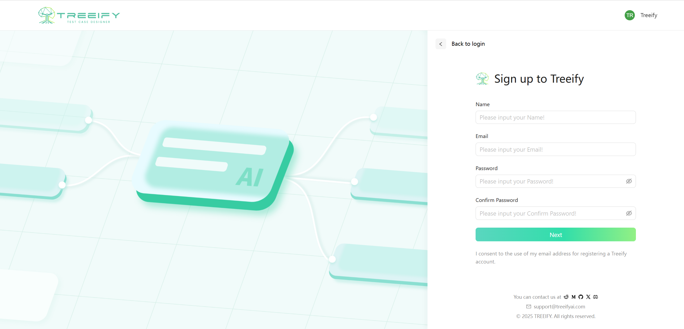Click '© 2025 TREEIFY. All rights reserved.' text

(x=556, y=316)
